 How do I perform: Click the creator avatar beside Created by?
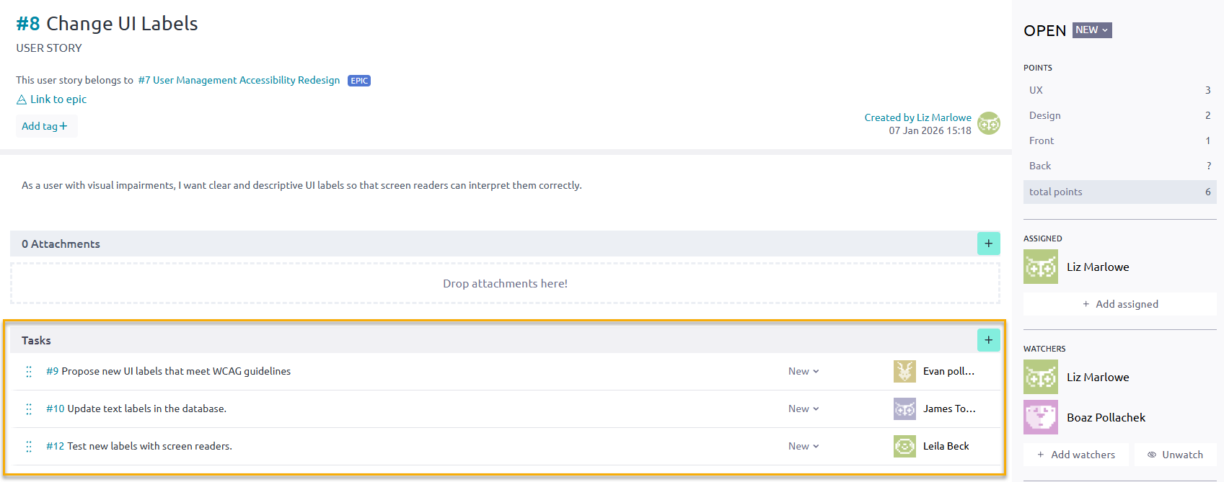click(x=989, y=123)
